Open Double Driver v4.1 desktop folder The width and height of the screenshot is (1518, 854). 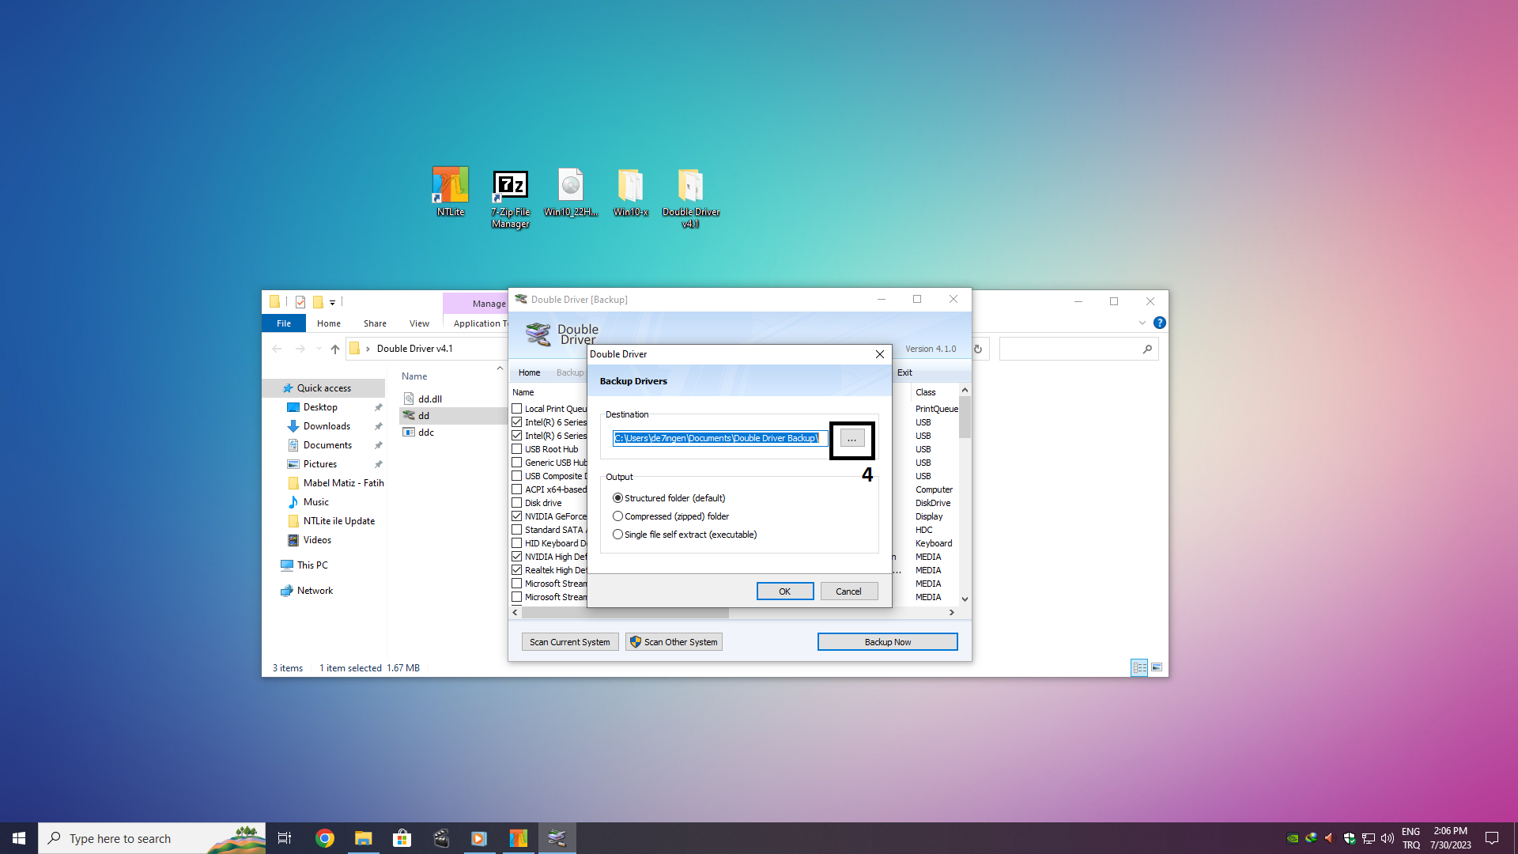pyautogui.click(x=690, y=187)
